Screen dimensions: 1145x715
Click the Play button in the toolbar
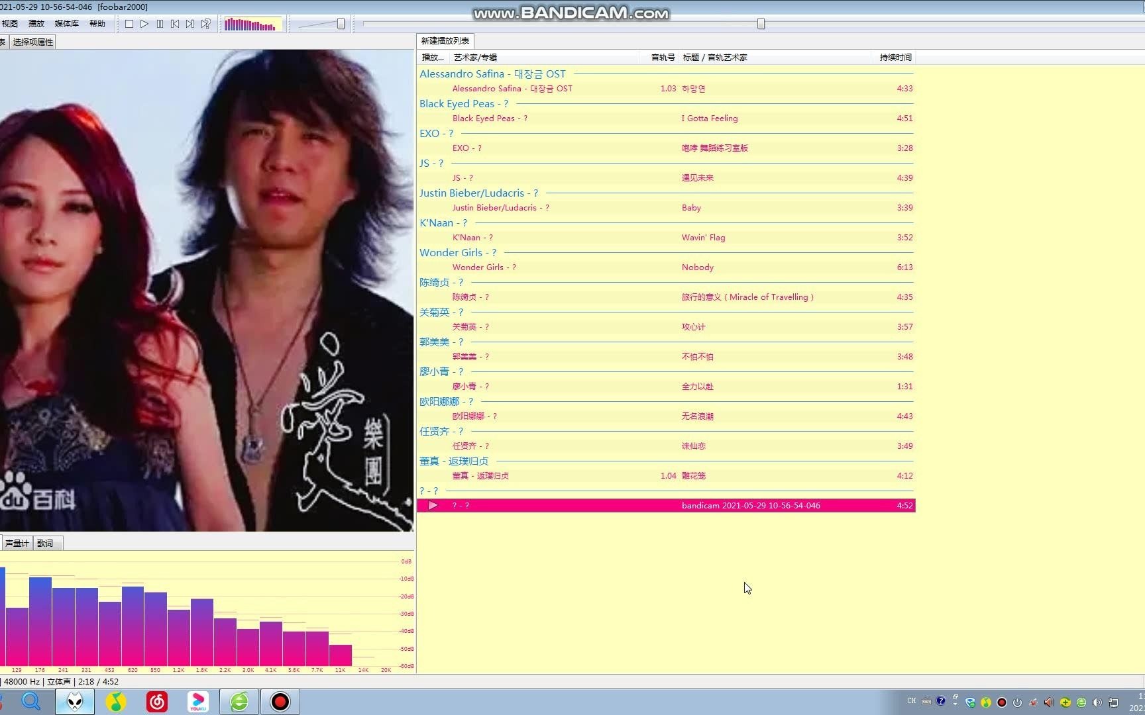144,24
